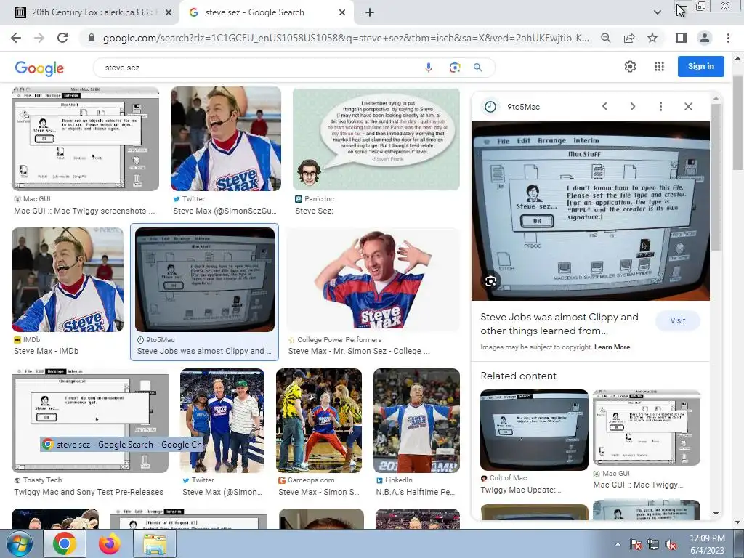Open Chrome's three-dot menu

coord(728,38)
